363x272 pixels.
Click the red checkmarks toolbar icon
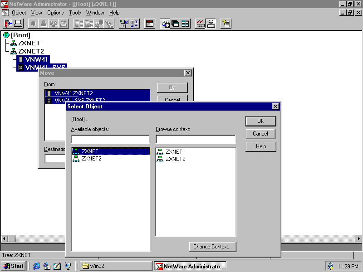(x=201, y=24)
